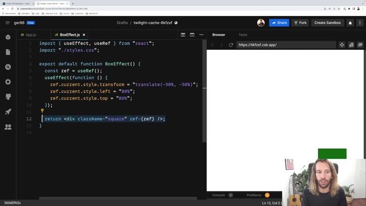Switch to the Browser preview tab
This screenshot has width=366, height=206.
(x=218, y=34)
